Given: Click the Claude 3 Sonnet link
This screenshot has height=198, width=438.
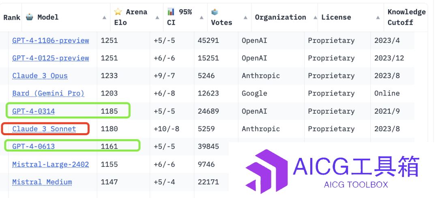Looking at the screenshot, I should click(44, 129).
